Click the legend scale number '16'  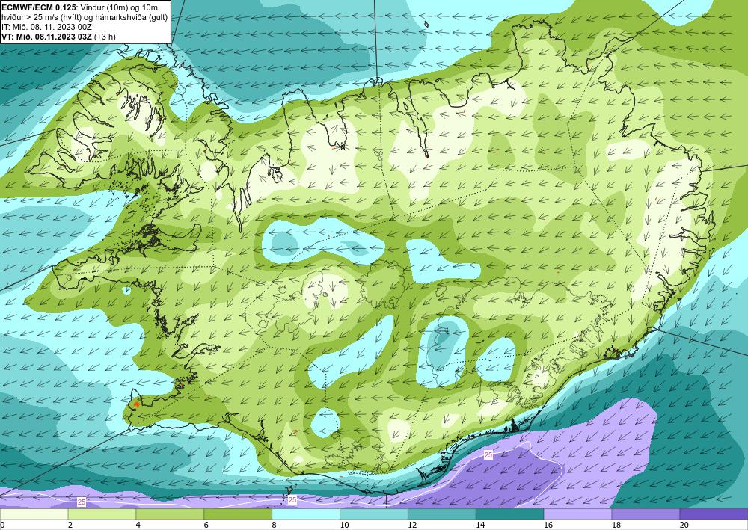coord(548,526)
